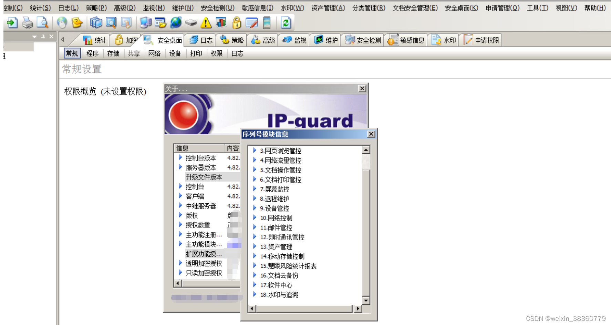Click the module list scrollbar down arrow

(366, 301)
